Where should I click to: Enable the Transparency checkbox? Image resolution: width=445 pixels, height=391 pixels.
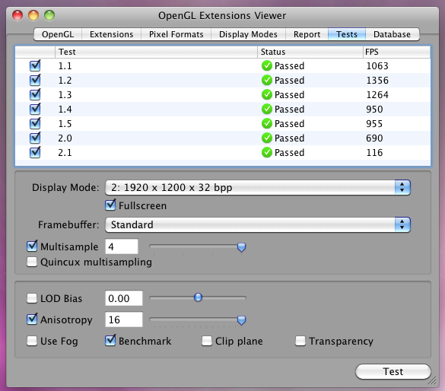[x=300, y=341]
